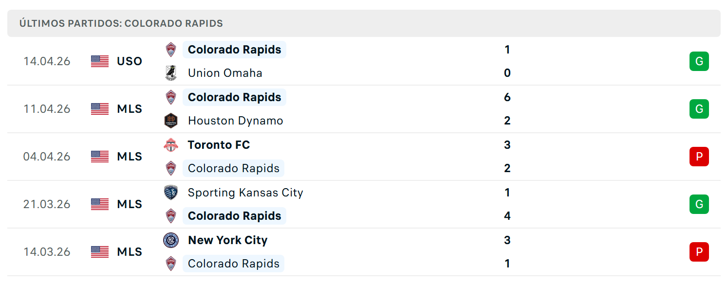Click the US flag in 11.04.26 row
Image resolution: width=727 pixels, height=283 pixels.
pyautogui.click(x=100, y=109)
